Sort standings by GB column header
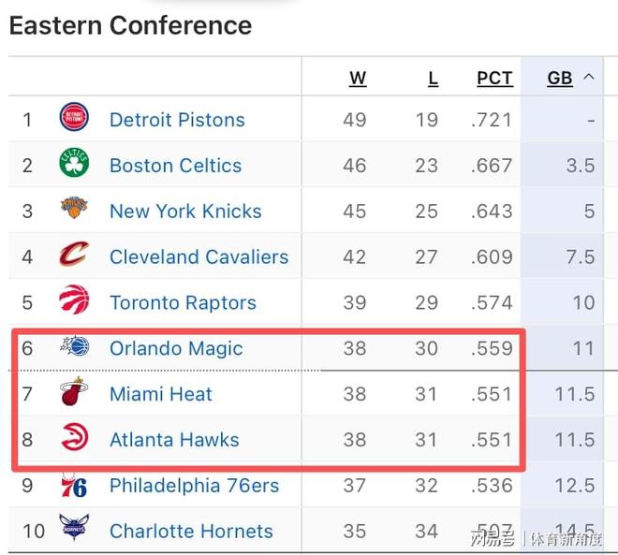The image size is (618, 555). 559,79
